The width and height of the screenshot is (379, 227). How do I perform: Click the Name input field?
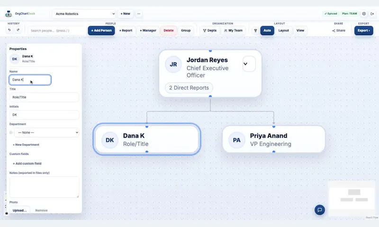point(30,80)
